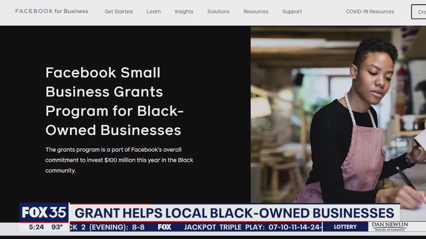Click the small FOX logo in ticker
The width and height of the screenshot is (426, 239).
coord(164,227)
